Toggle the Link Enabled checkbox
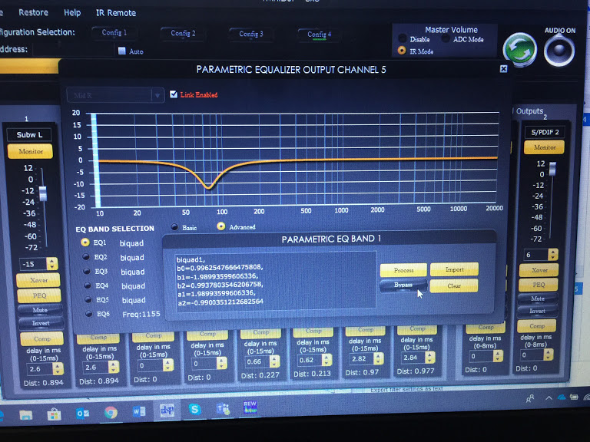Viewport: 590px width, 442px height. click(x=174, y=94)
